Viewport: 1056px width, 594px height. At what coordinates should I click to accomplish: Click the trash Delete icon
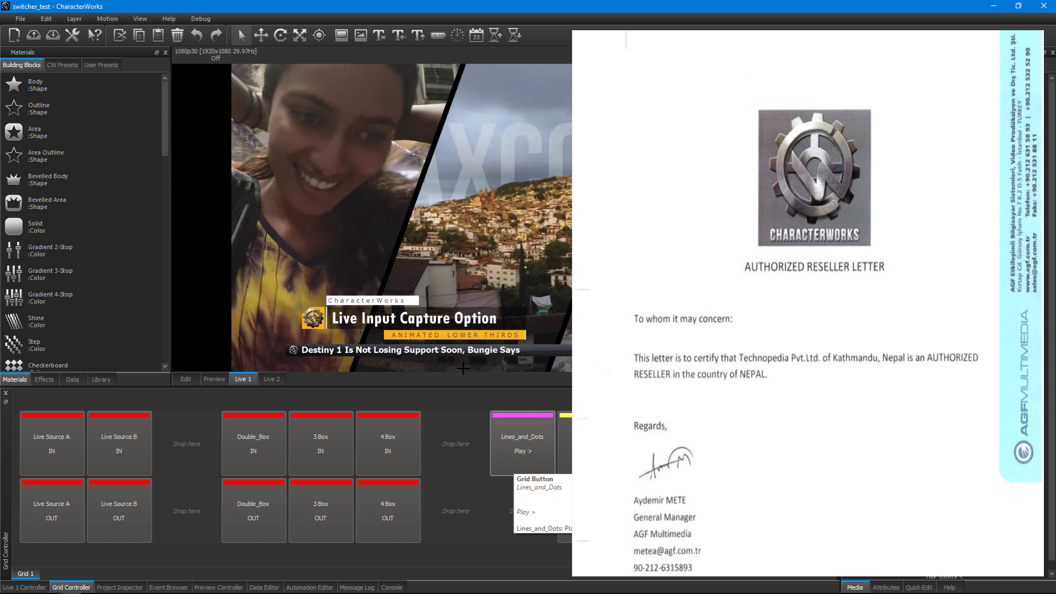tap(177, 35)
